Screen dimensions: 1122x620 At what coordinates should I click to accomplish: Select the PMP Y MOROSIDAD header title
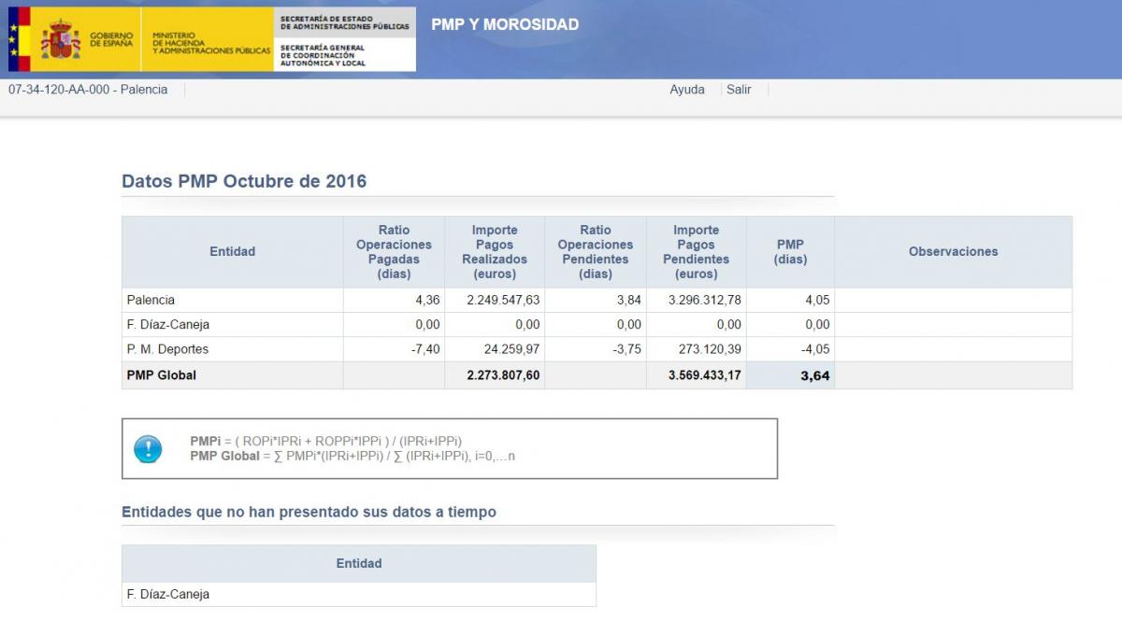(x=504, y=24)
